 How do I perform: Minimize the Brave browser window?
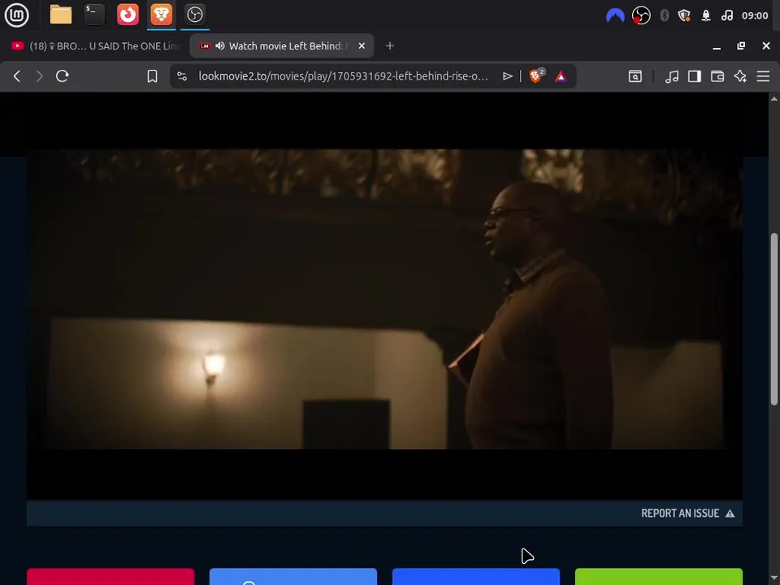click(717, 46)
